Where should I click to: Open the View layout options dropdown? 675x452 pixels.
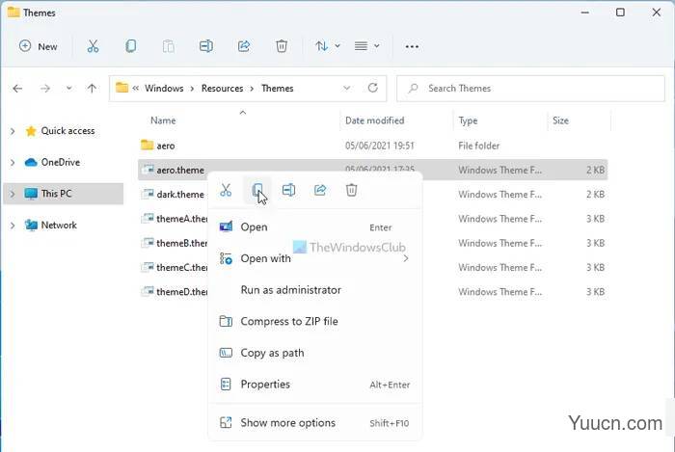[366, 46]
